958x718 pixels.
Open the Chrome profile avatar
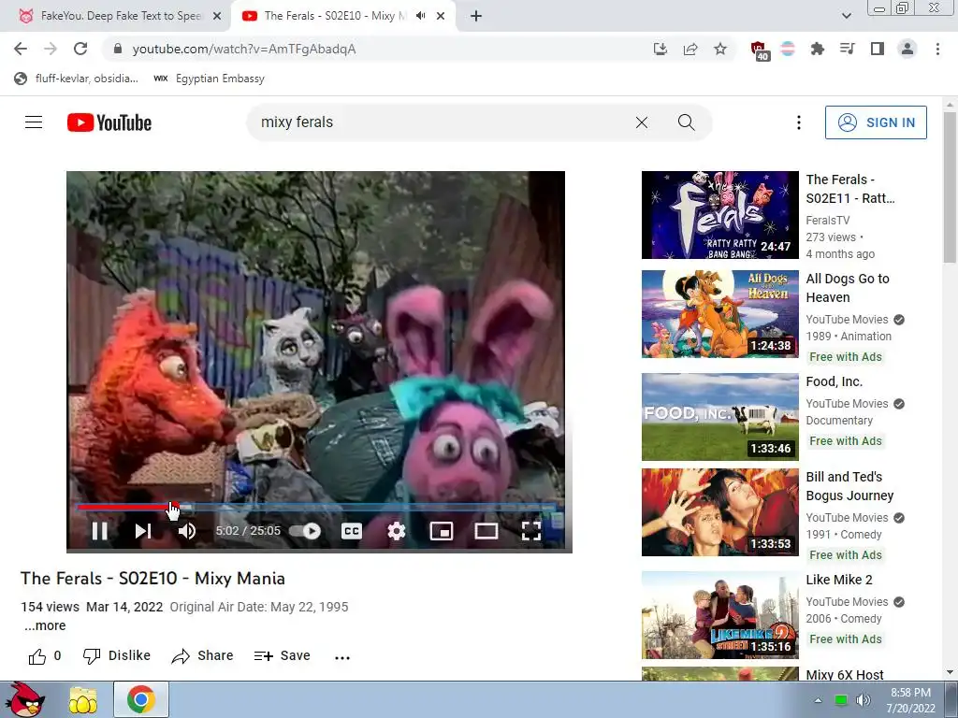point(907,49)
